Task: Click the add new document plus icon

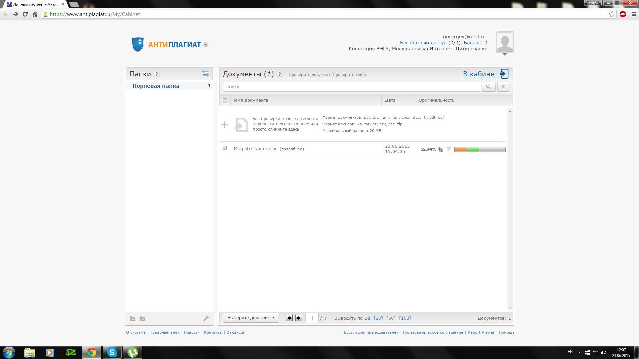Action: click(x=225, y=125)
